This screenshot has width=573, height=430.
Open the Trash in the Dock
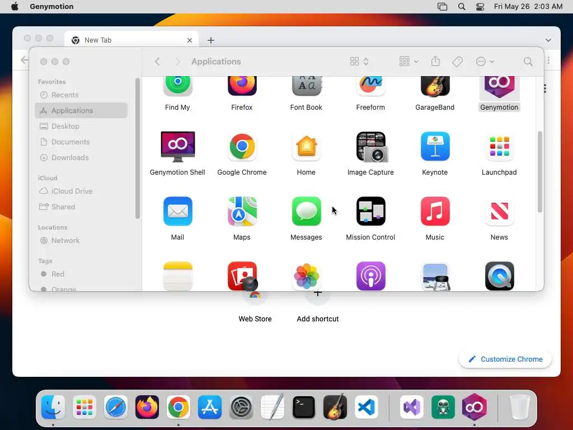click(x=519, y=407)
